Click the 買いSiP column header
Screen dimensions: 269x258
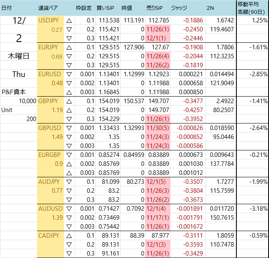click(x=105, y=8)
